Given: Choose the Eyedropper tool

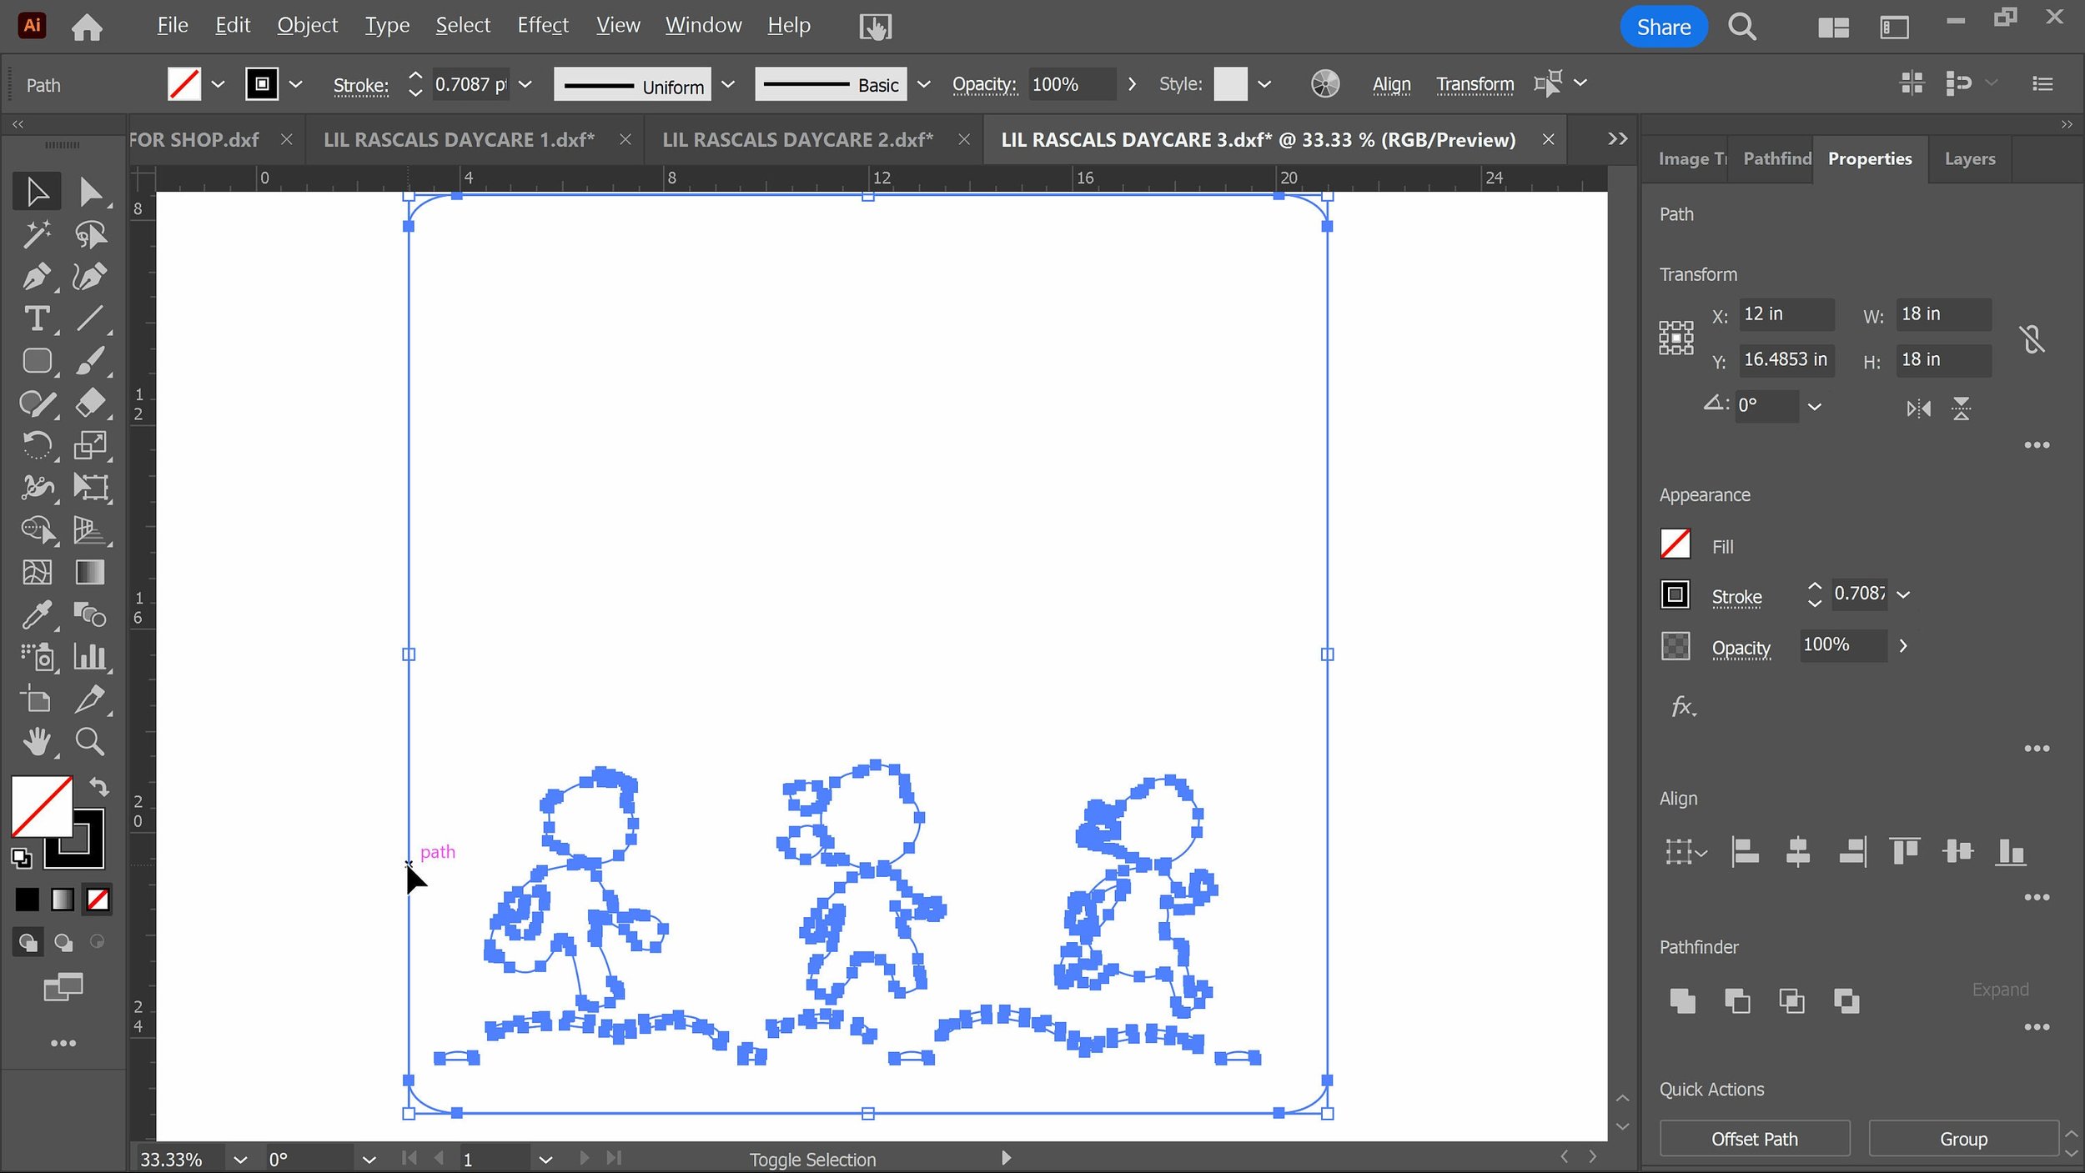Looking at the screenshot, I should (x=37, y=615).
